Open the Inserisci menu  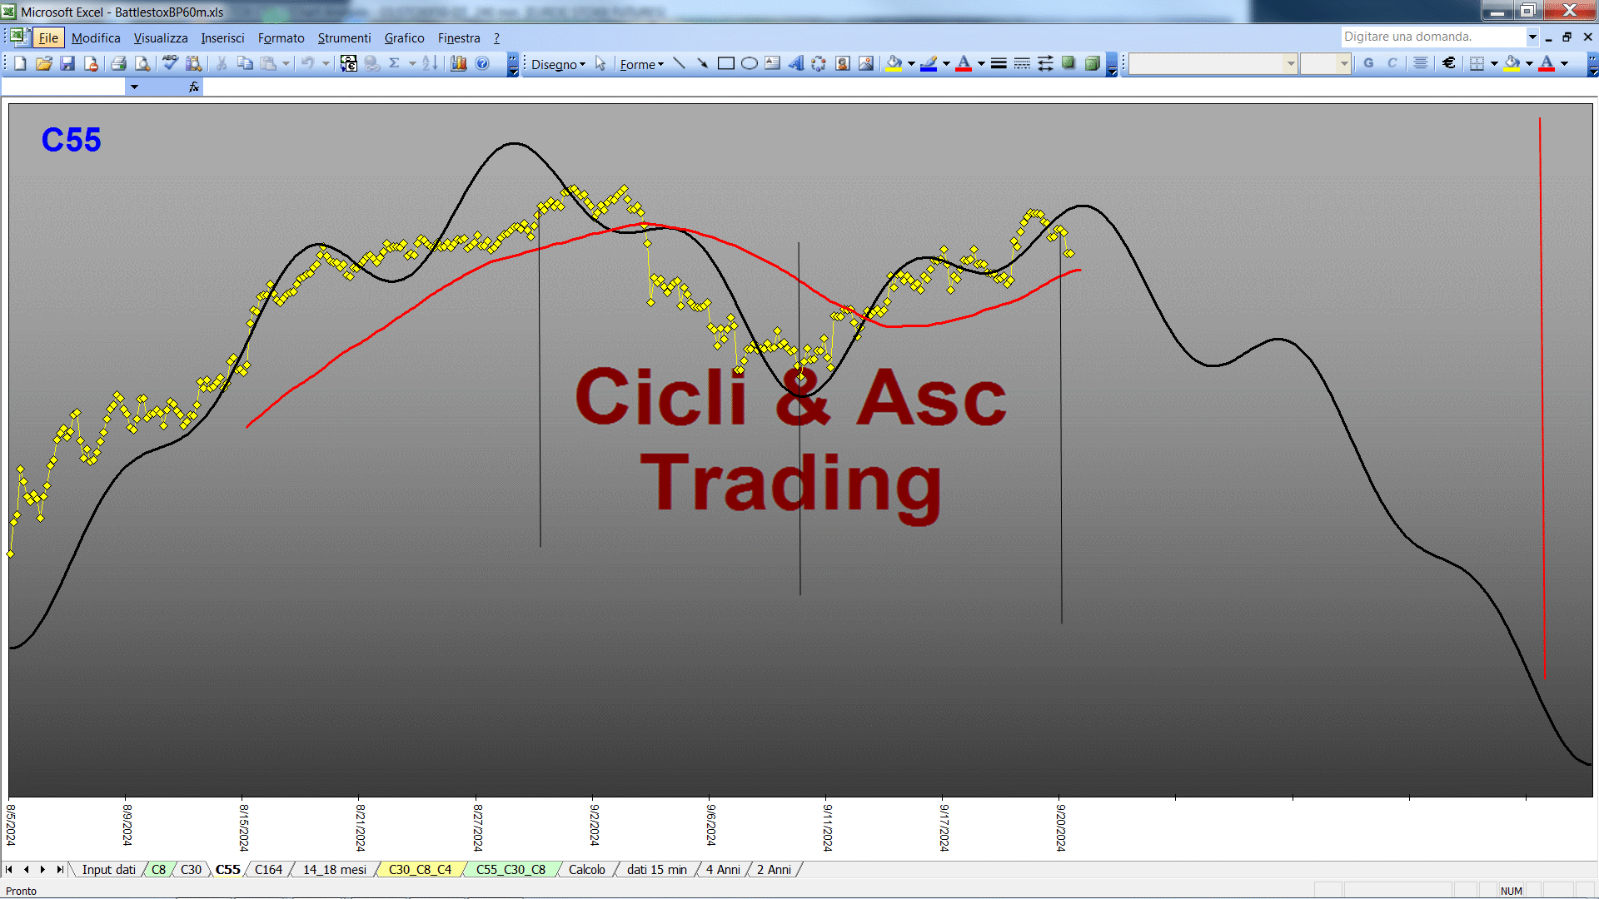[x=222, y=38]
